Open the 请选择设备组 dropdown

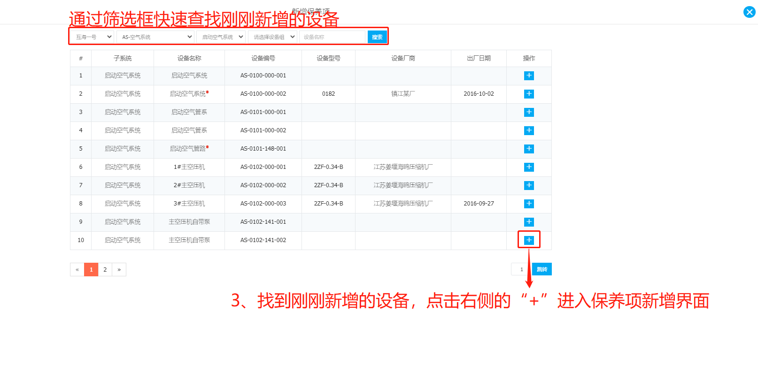tap(272, 37)
